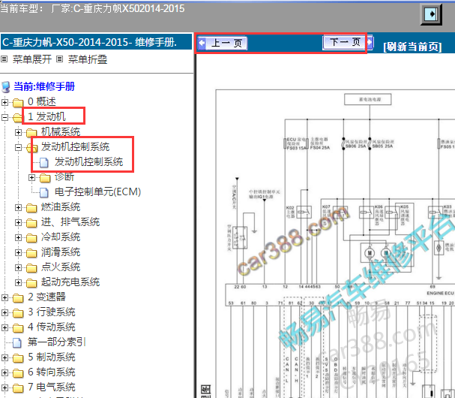
Task: Expand the 点火系统 tree node
Action: click(18, 267)
